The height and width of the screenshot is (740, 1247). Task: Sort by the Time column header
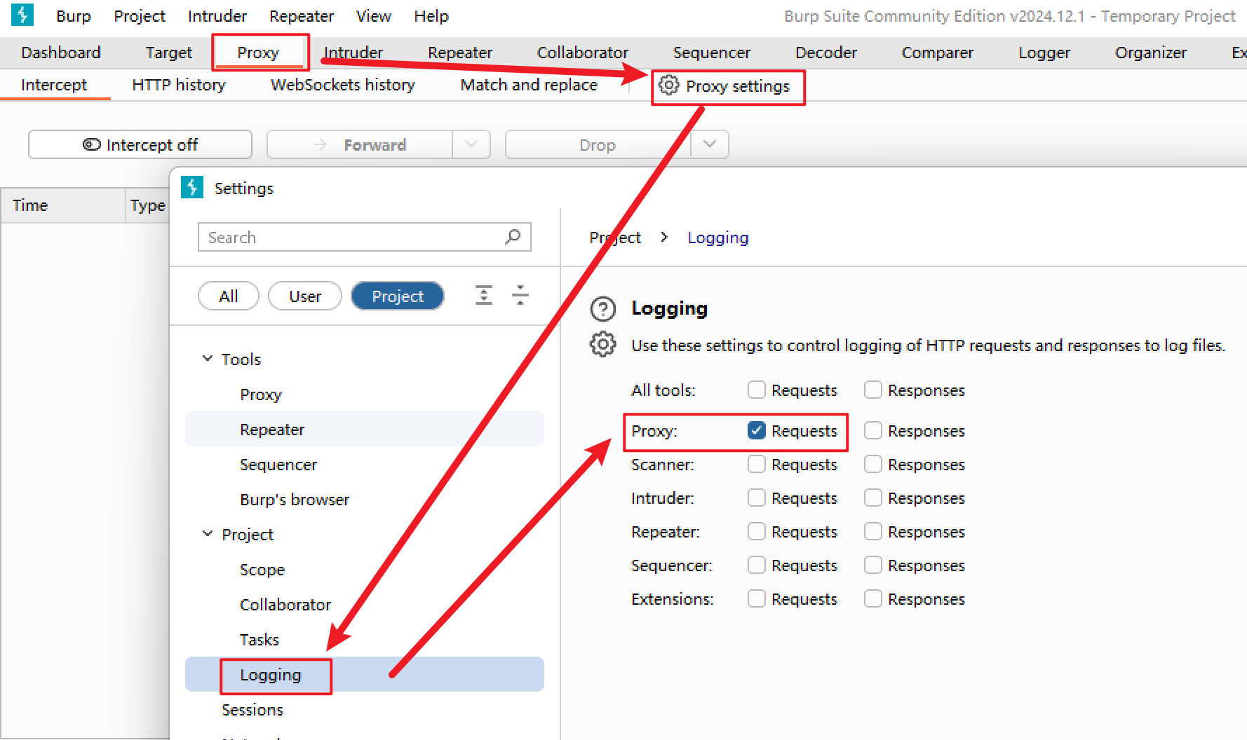[x=63, y=205]
